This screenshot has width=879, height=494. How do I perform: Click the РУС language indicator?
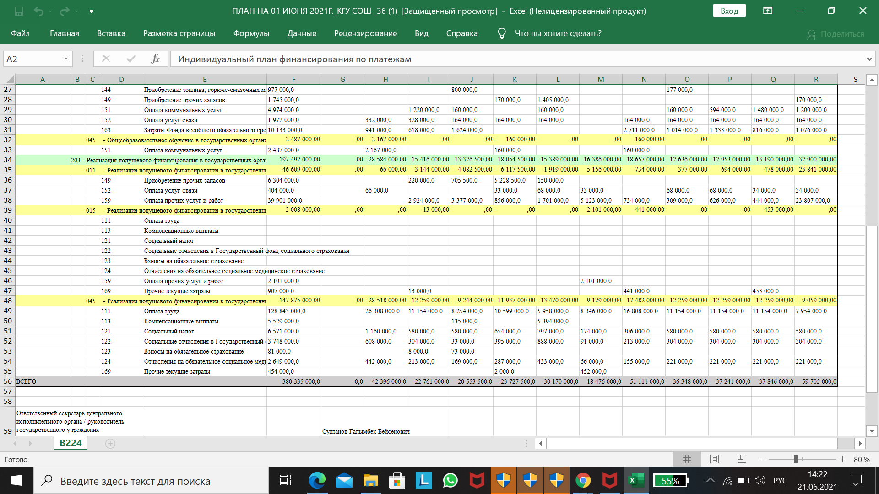click(x=781, y=480)
